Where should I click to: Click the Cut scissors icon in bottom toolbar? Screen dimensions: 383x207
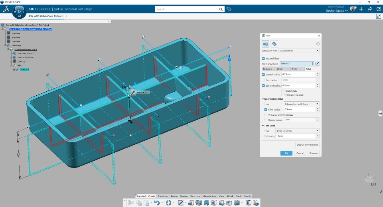click(x=131, y=203)
